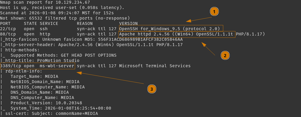
Task: Click the highlighted 3389/tcp ms-wbt-server box
Action: 37,66
